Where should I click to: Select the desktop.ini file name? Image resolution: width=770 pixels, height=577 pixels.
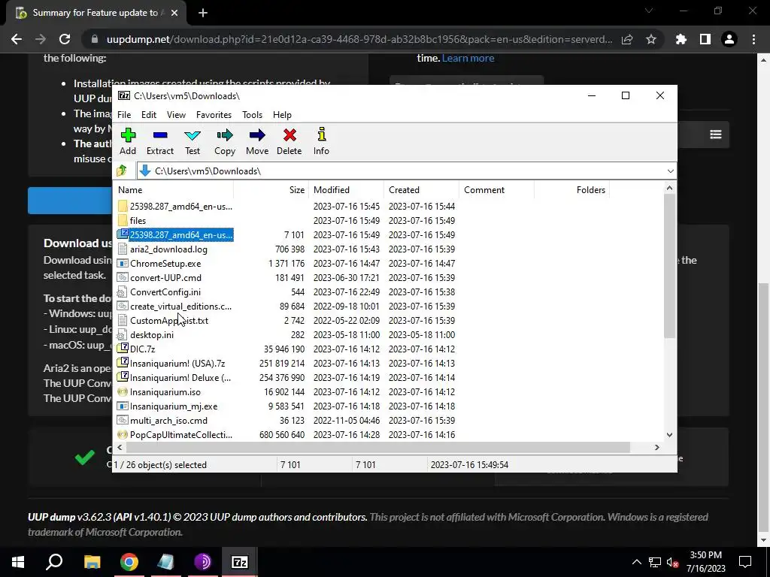[152, 334]
